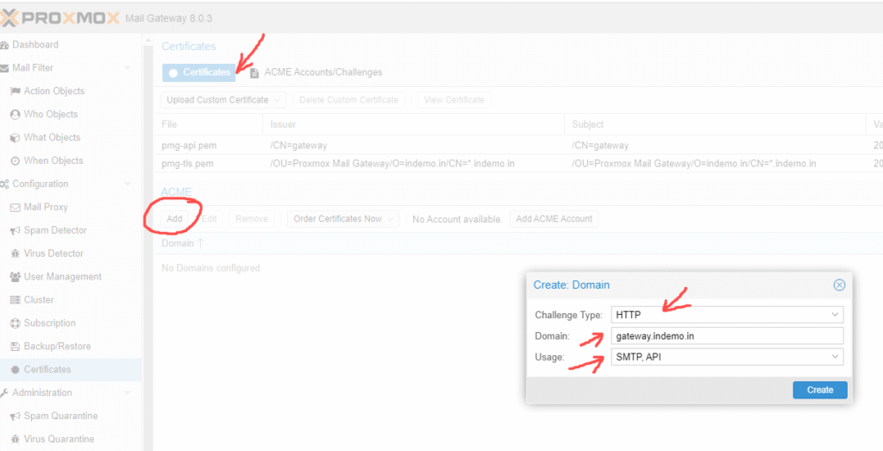Click the Mail Proxy envelope icon
Screen dimensions: 883x451
pos(16,207)
